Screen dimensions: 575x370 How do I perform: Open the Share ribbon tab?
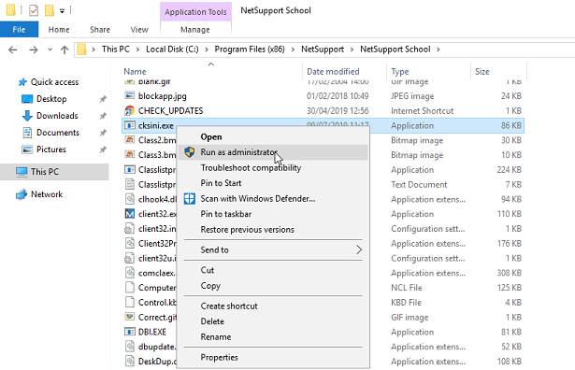100,29
